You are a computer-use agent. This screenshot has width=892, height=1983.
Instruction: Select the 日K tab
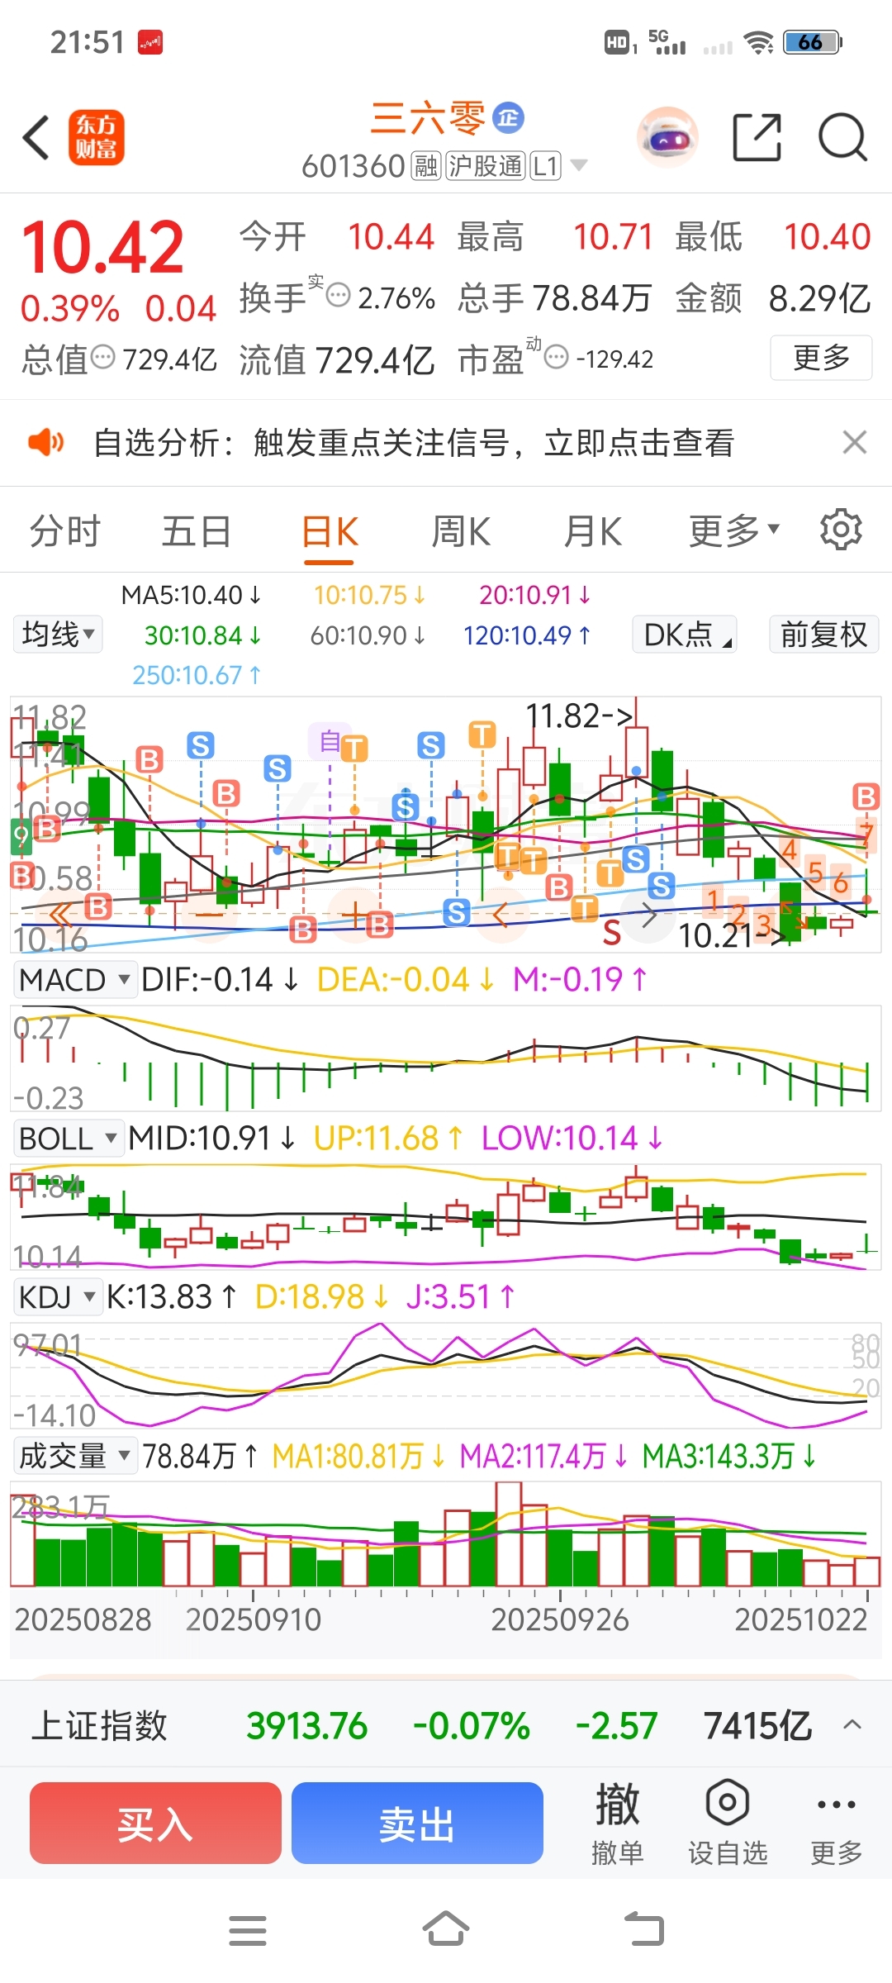coord(330,530)
